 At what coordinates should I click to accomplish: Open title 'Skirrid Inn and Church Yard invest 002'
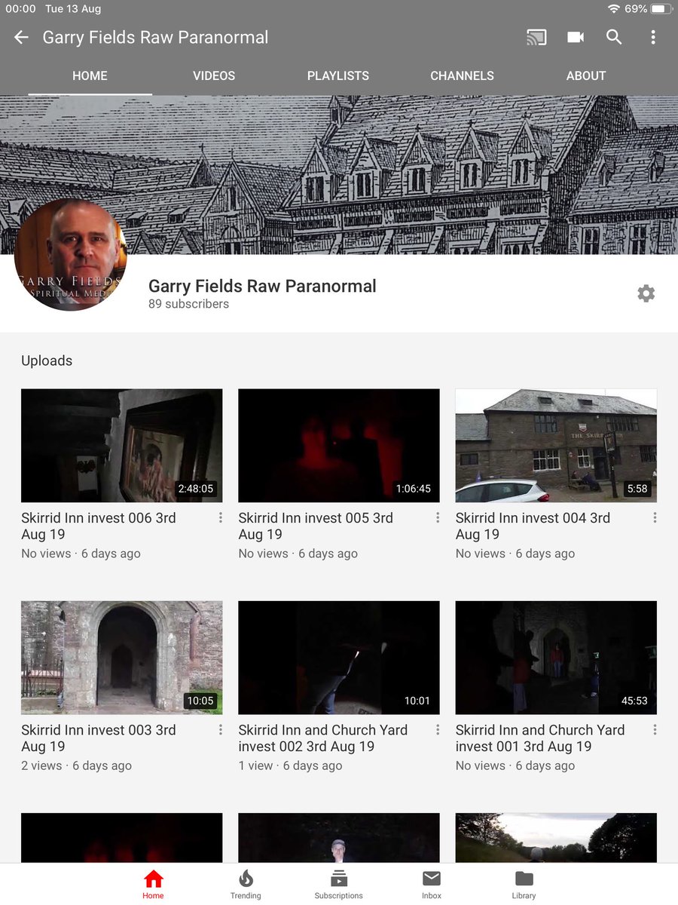(x=323, y=738)
